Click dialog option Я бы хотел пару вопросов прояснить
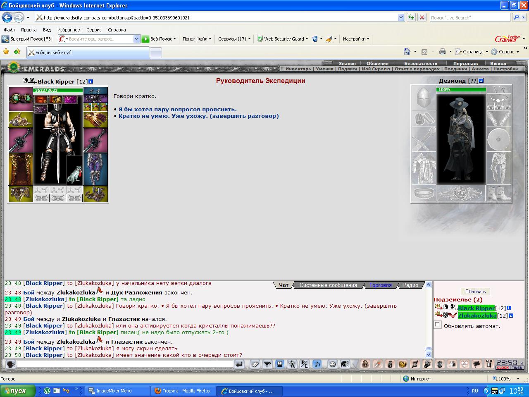 [178, 110]
